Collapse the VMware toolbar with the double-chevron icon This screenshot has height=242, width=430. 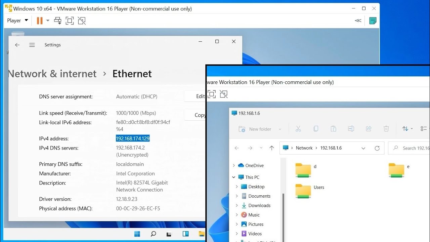[x=358, y=21]
